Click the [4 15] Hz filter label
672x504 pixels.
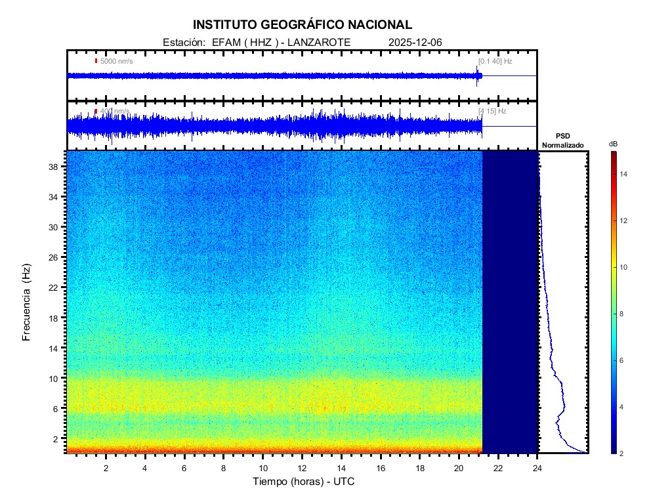point(492,111)
